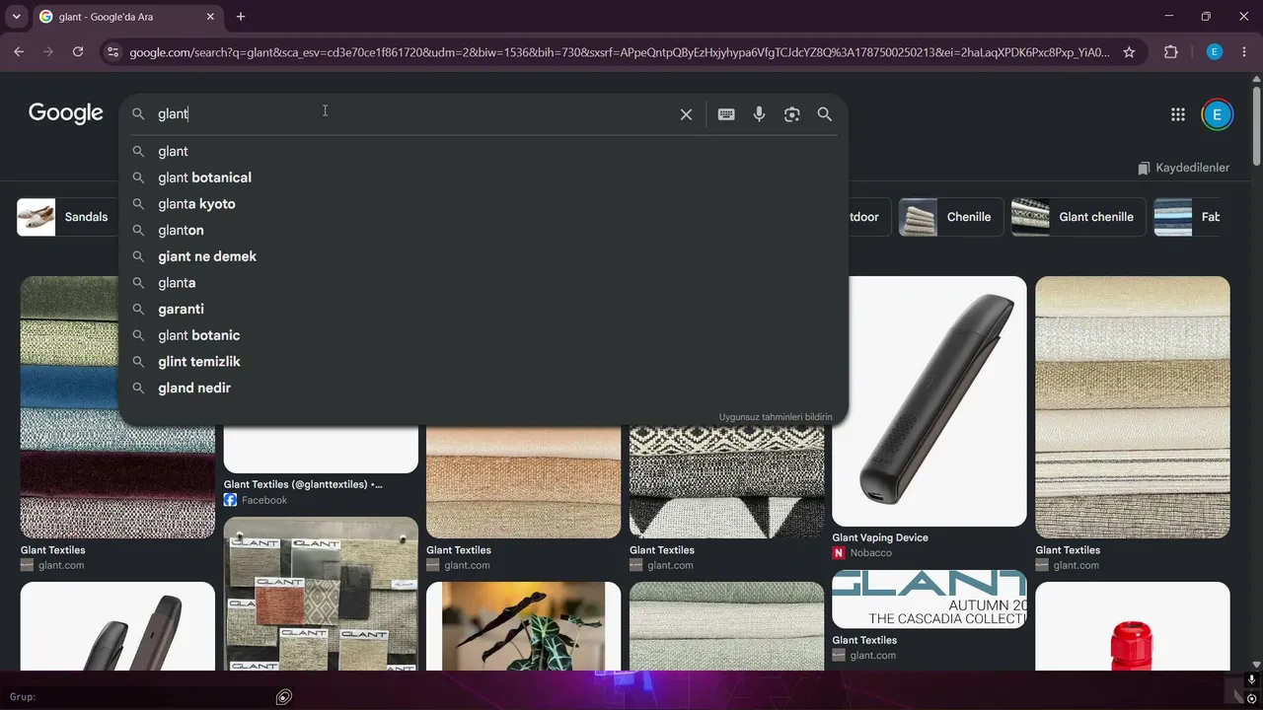Click the browser address bar URL
Viewport: 1263px width, 710px height.
point(620,52)
